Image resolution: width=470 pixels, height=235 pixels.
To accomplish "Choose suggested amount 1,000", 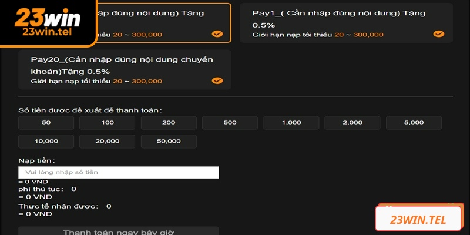I will point(291,123).
